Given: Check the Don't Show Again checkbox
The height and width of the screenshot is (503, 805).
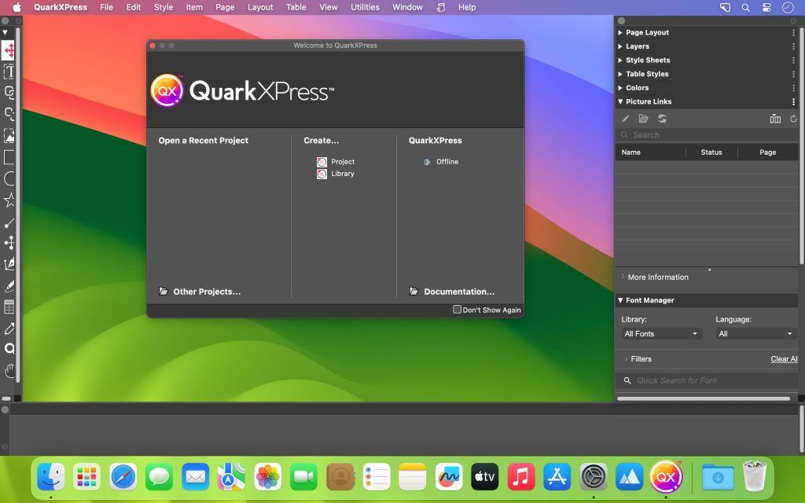Looking at the screenshot, I should (456, 310).
